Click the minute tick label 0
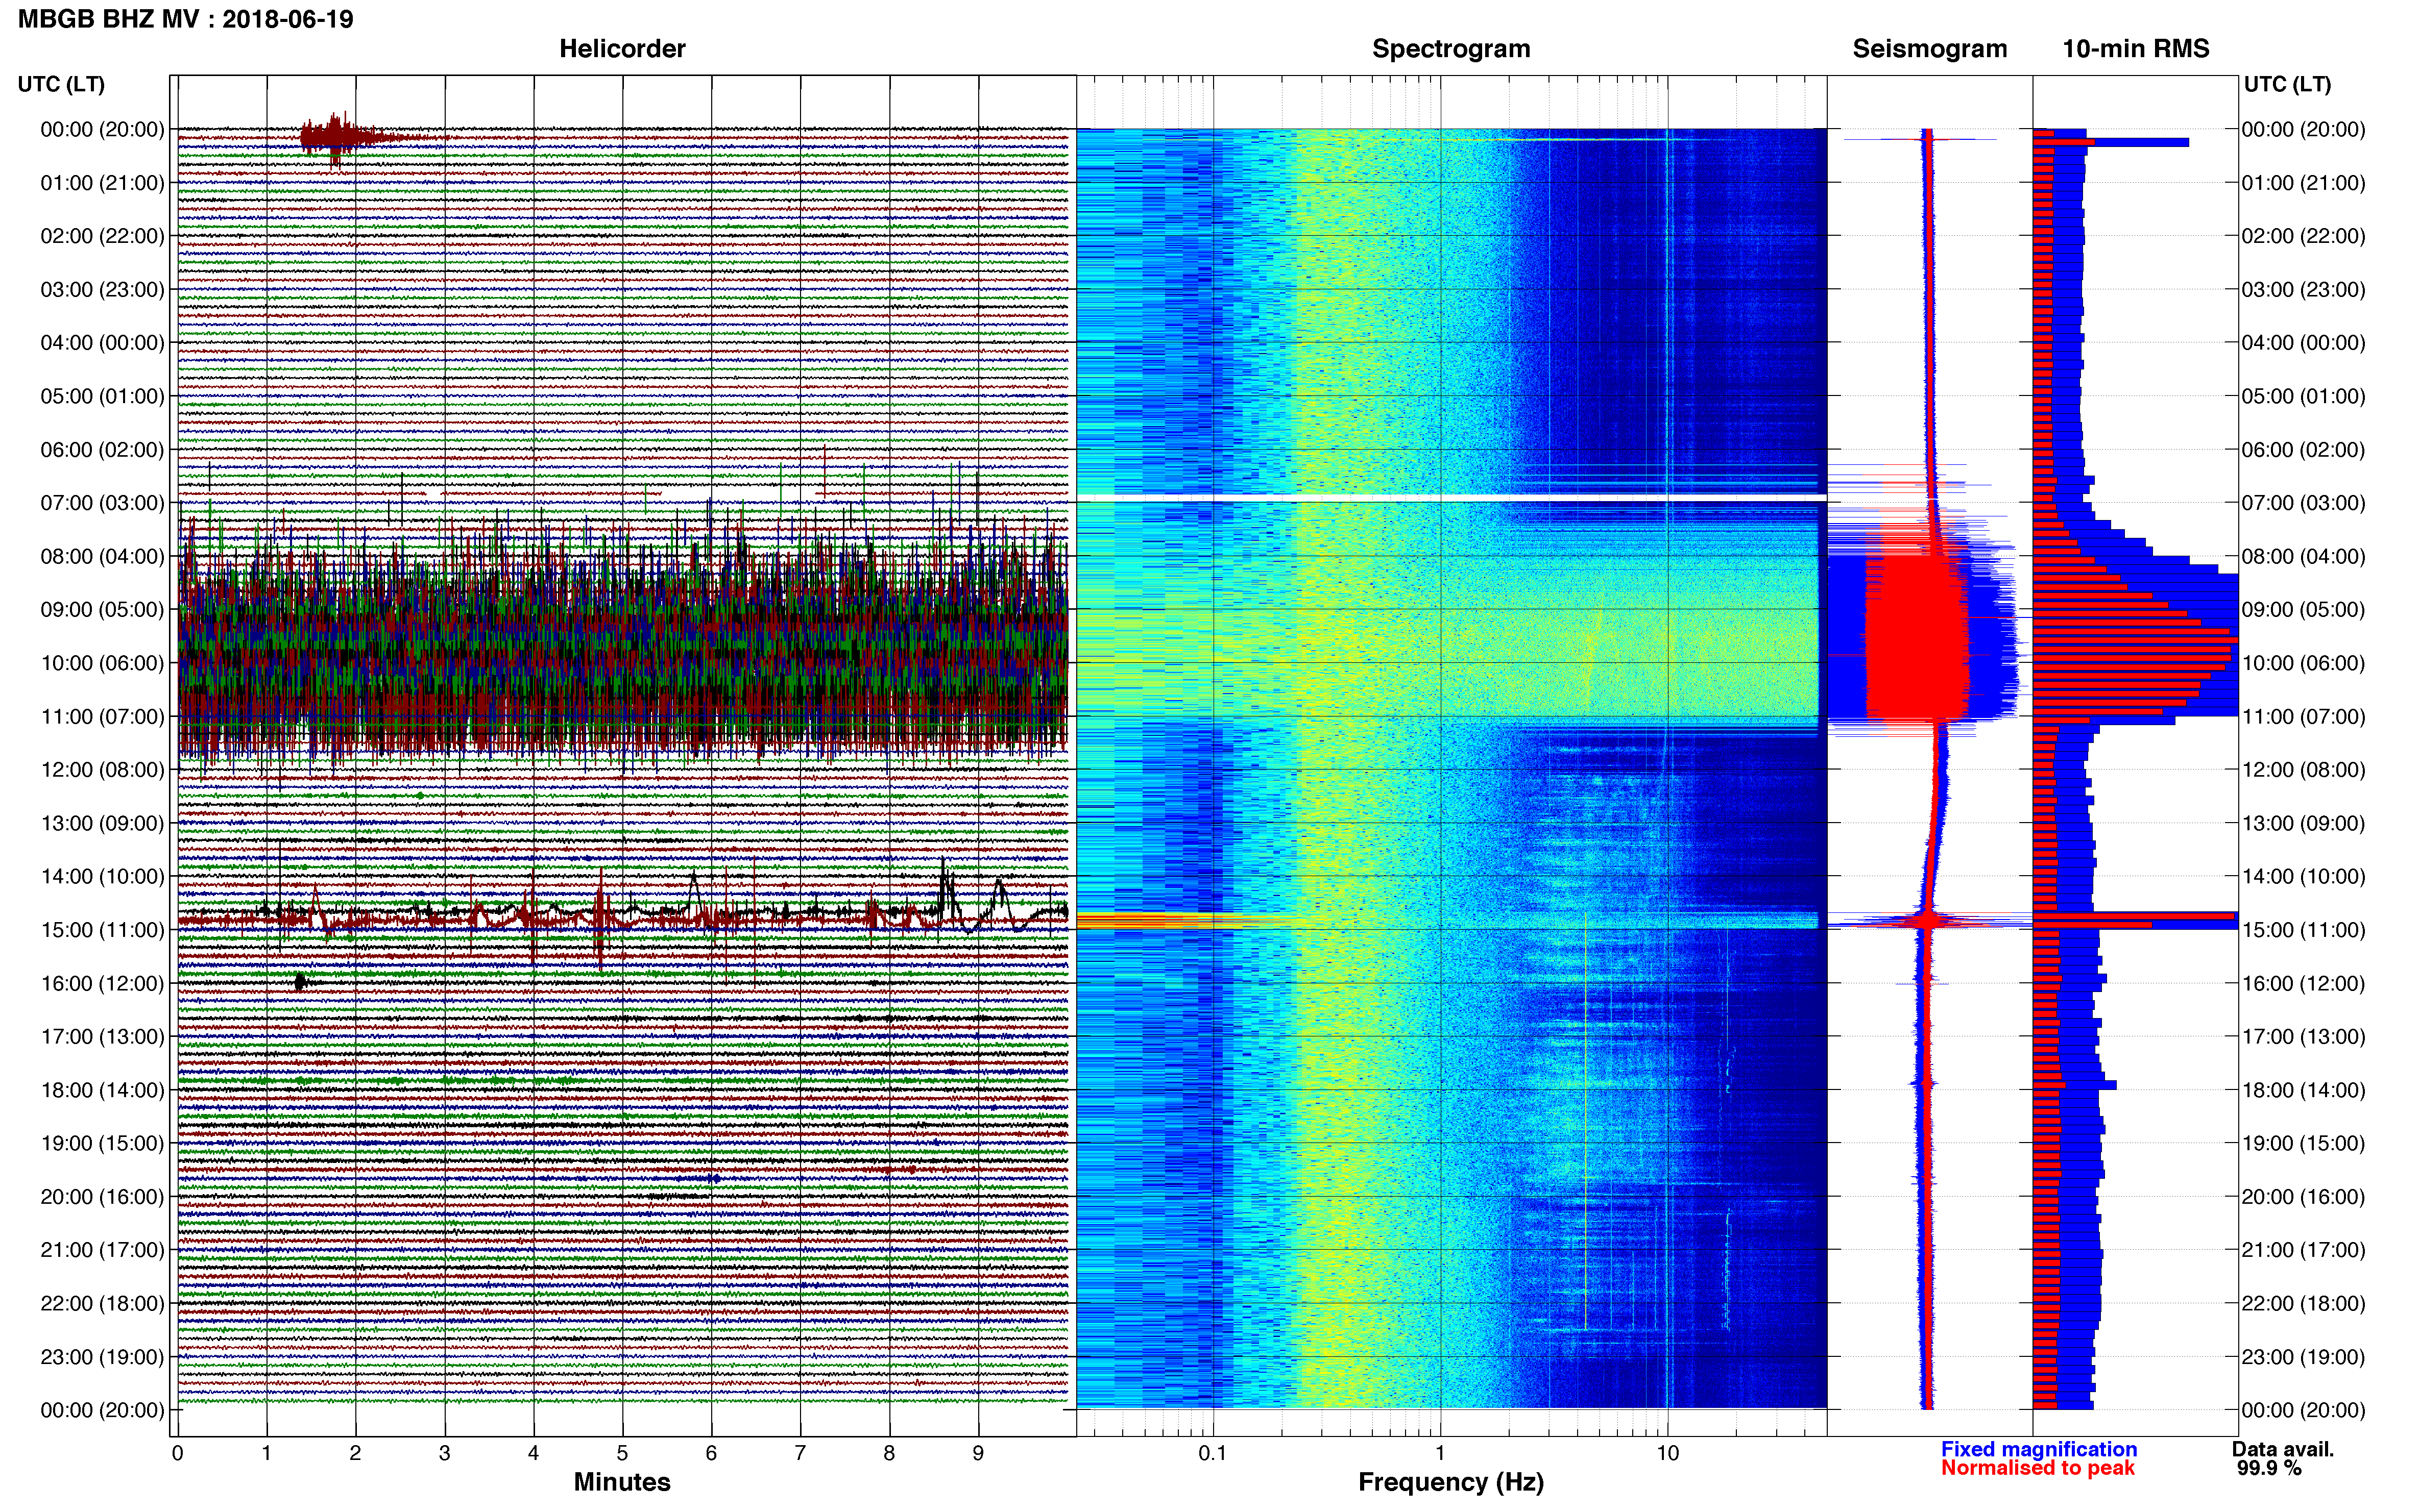This screenshot has height=1512, width=2420. point(177,1453)
